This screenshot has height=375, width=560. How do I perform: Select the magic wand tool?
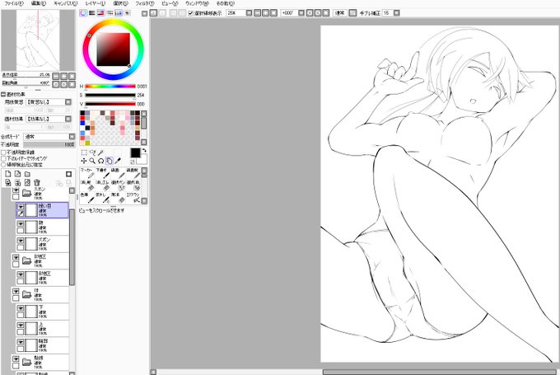coord(100,152)
